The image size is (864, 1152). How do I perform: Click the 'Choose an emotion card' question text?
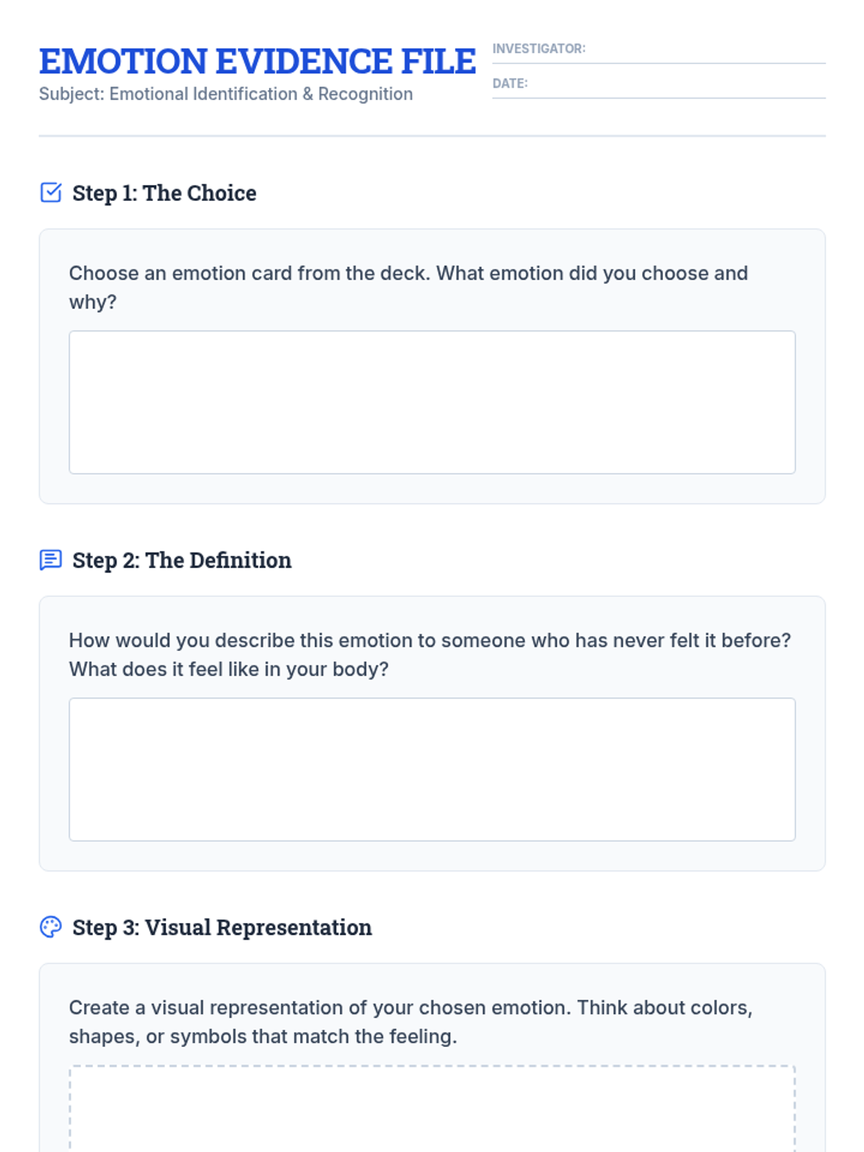[408, 288]
